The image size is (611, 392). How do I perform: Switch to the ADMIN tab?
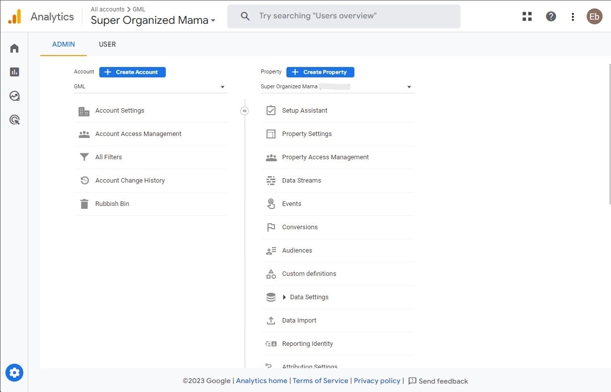pyautogui.click(x=64, y=44)
